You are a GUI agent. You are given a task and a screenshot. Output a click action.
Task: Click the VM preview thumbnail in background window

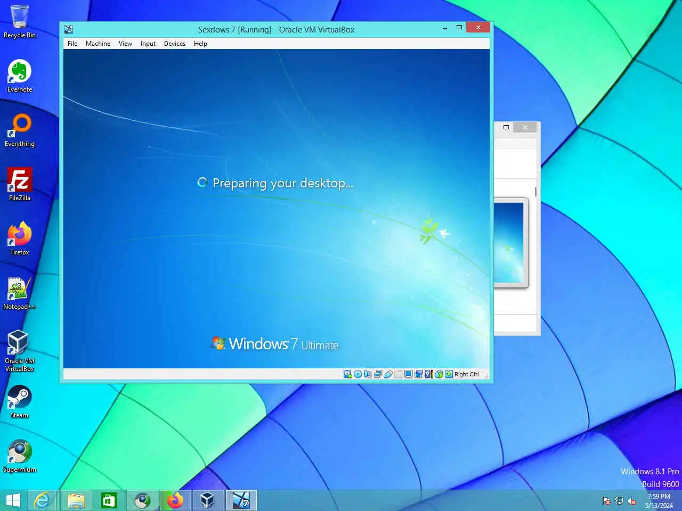[x=509, y=243]
